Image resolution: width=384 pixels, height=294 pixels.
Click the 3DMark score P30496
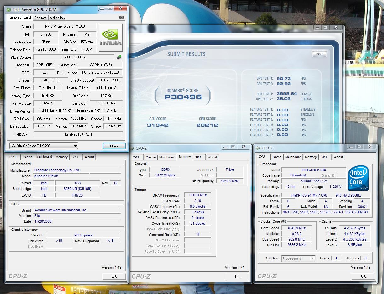coord(183,97)
